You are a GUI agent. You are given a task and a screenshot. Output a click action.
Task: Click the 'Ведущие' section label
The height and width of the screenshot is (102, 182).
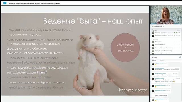coord(154,30)
